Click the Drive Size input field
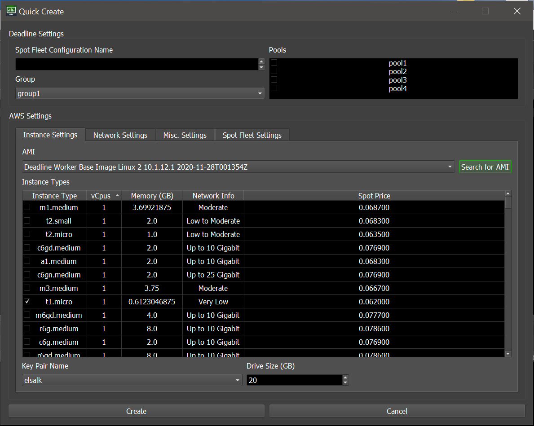 pos(295,380)
